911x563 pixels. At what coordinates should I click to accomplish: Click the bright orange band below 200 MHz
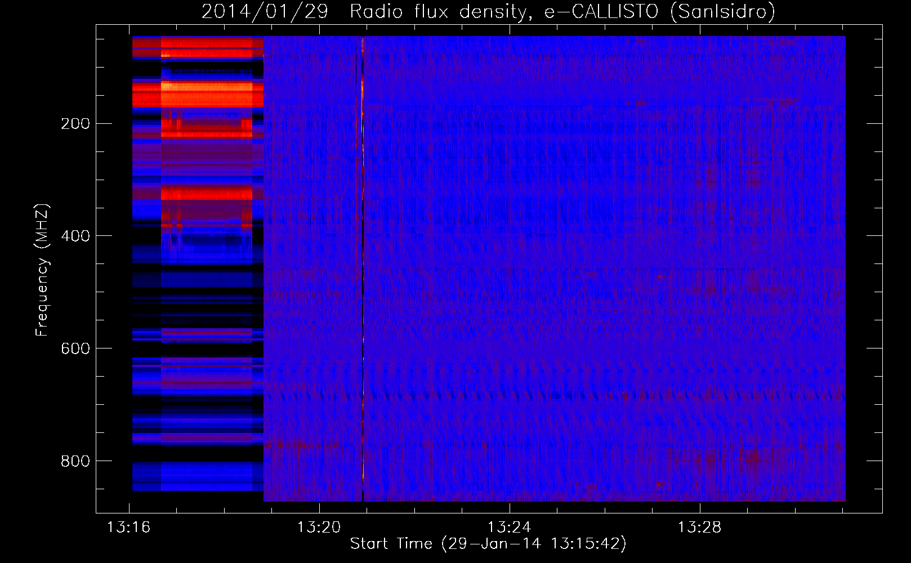coord(206,93)
